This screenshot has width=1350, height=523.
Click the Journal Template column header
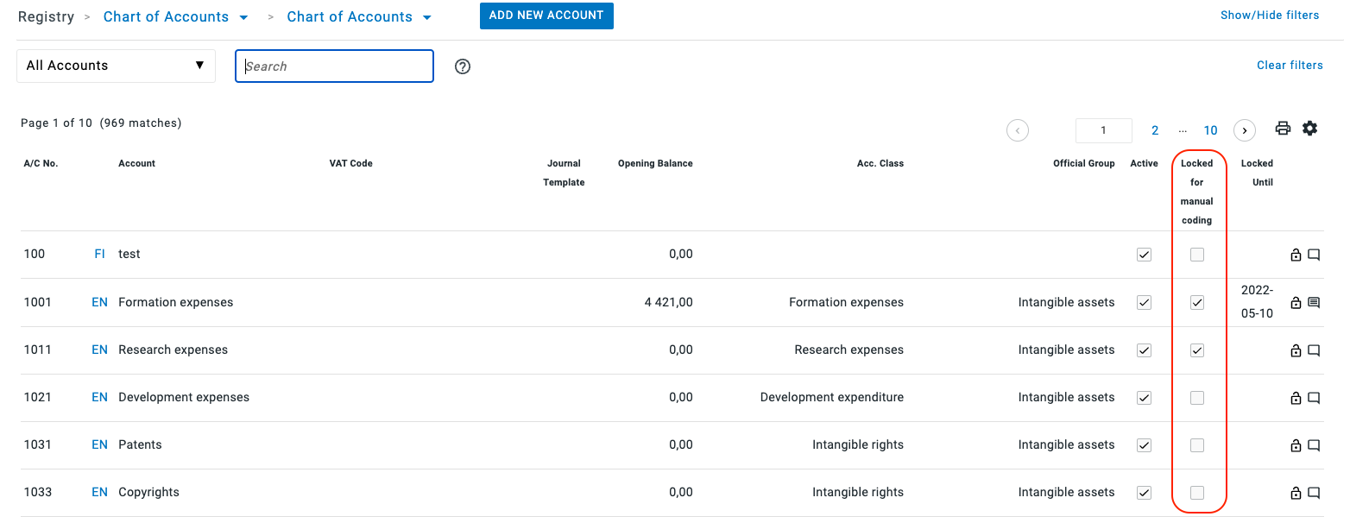pyautogui.click(x=564, y=173)
